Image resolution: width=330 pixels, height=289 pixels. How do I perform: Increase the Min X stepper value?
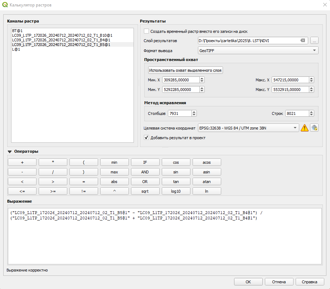pyautogui.click(x=202, y=78)
